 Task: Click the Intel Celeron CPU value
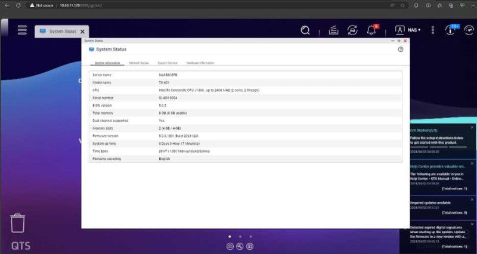click(209, 91)
